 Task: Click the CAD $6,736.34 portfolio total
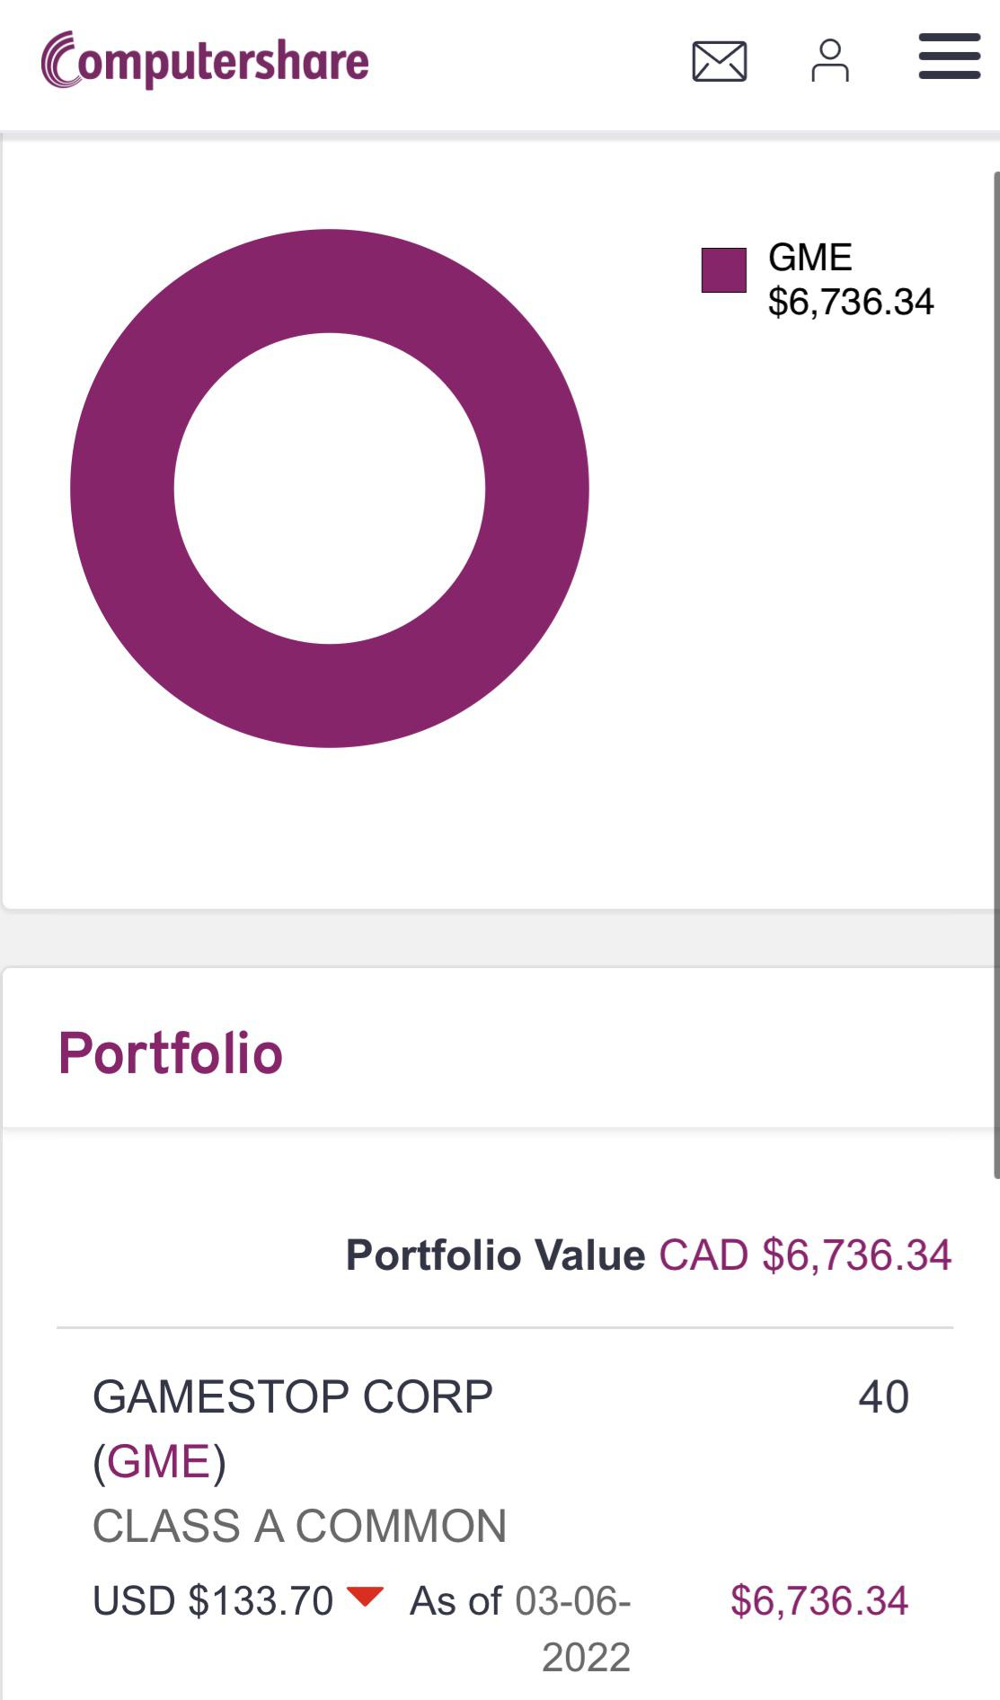[x=805, y=1255]
